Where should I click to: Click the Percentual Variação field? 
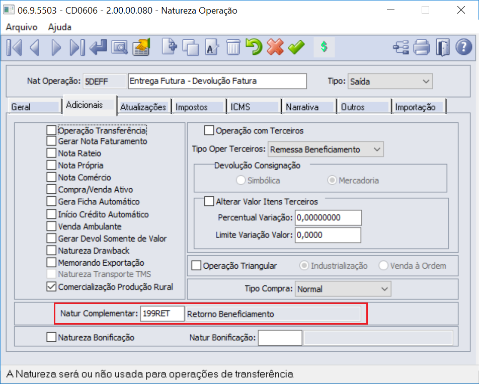(328, 217)
